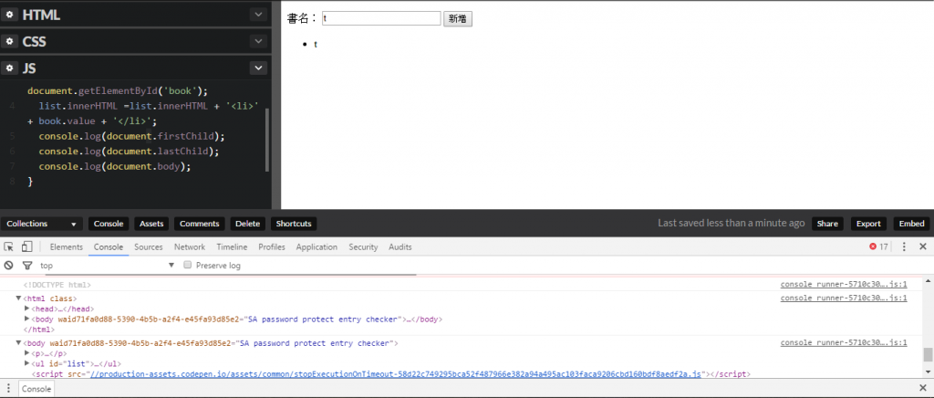The width and height of the screenshot is (934, 398).
Task: Expand the p element node
Action: coord(26,353)
